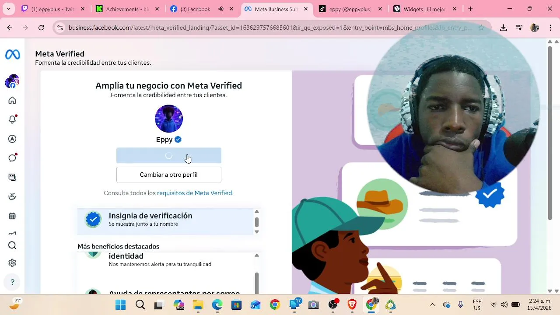Open the Ads Manager compass icon in sidebar
This screenshot has width=560, height=315.
[12, 139]
